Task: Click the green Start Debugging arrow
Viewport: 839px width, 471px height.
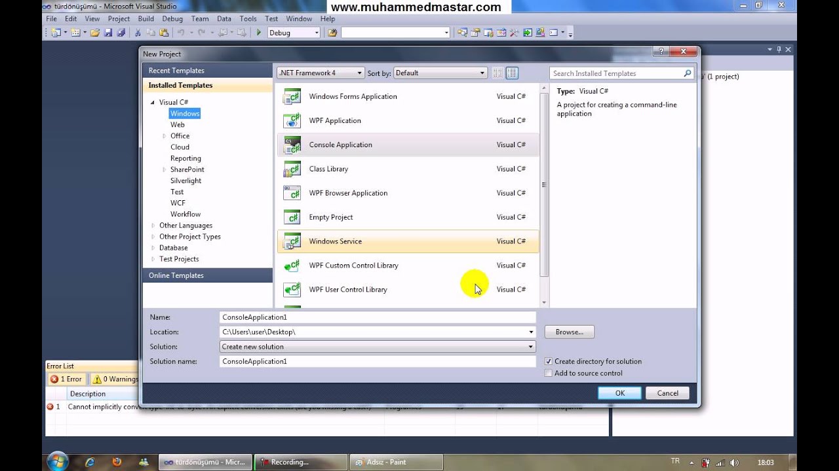Action: tap(259, 33)
